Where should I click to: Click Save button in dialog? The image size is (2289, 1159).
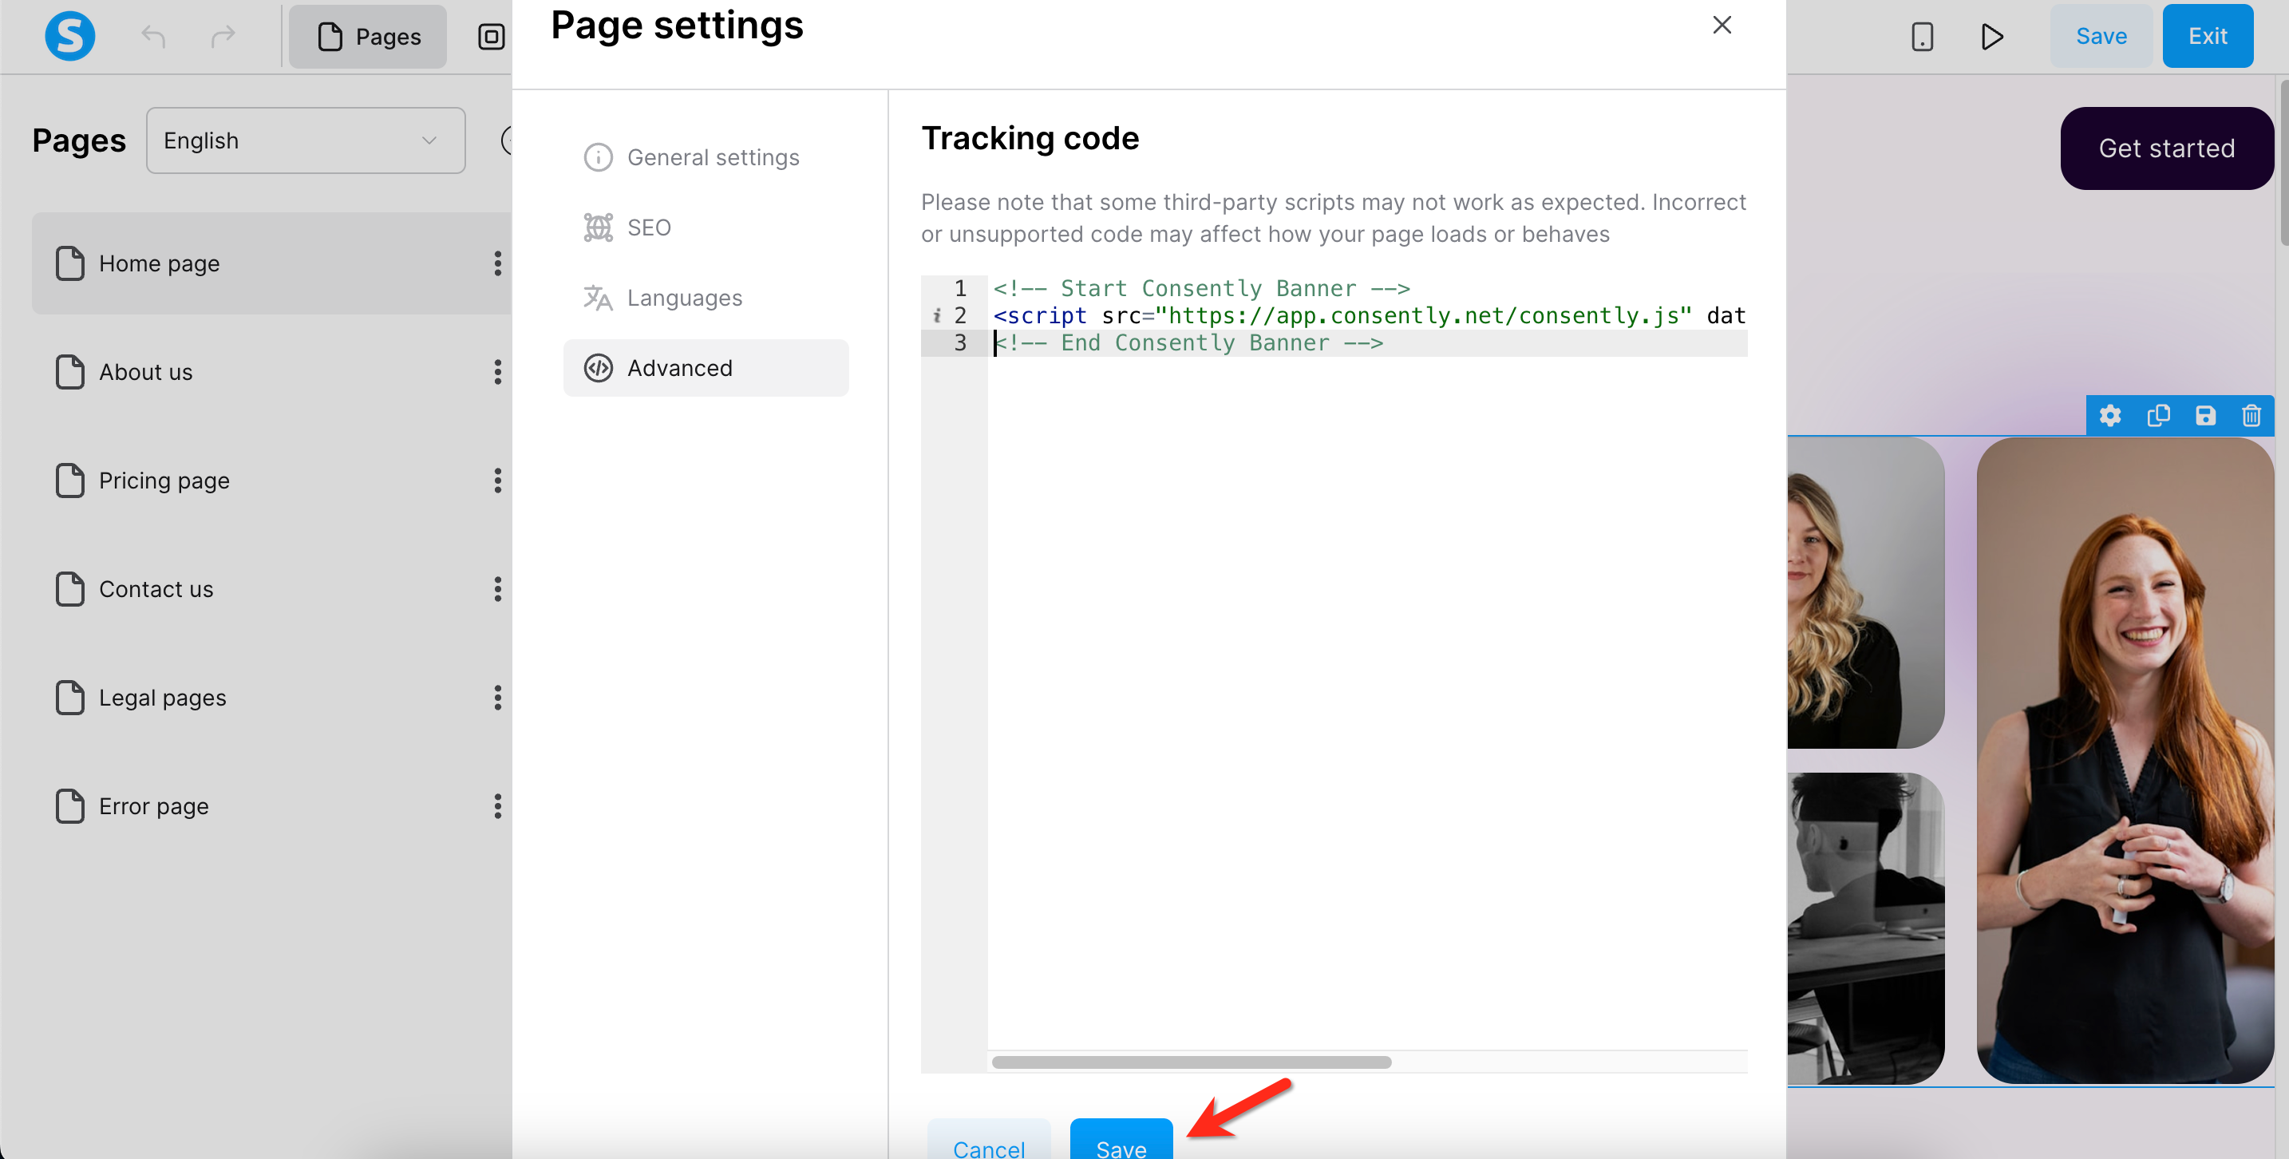(x=1121, y=1143)
